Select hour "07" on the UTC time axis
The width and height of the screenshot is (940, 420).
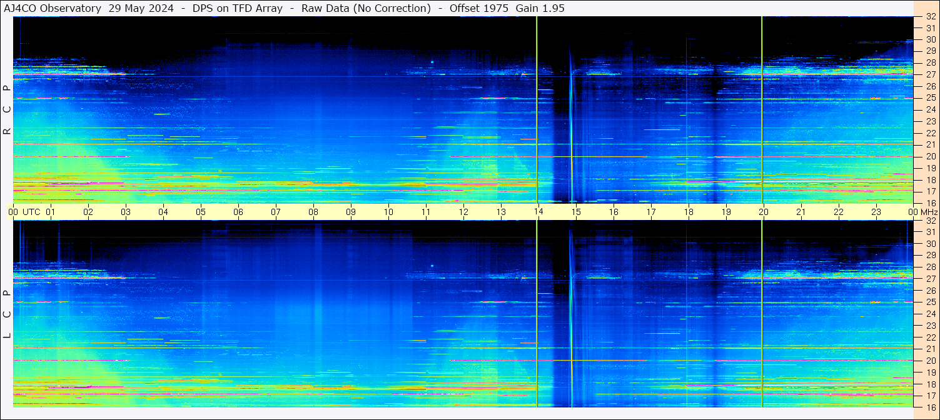click(276, 212)
